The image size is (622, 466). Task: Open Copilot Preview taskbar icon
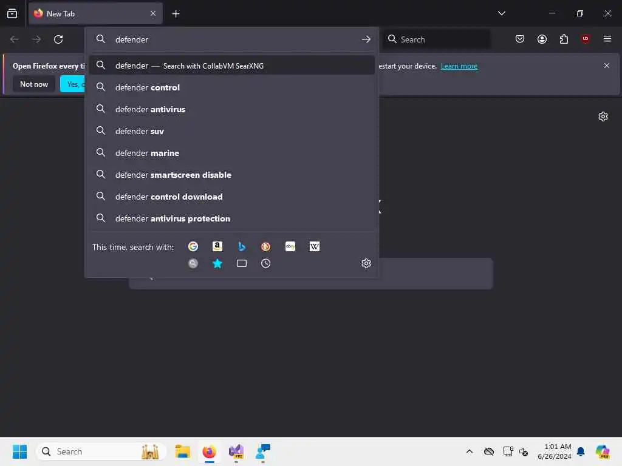click(x=603, y=451)
